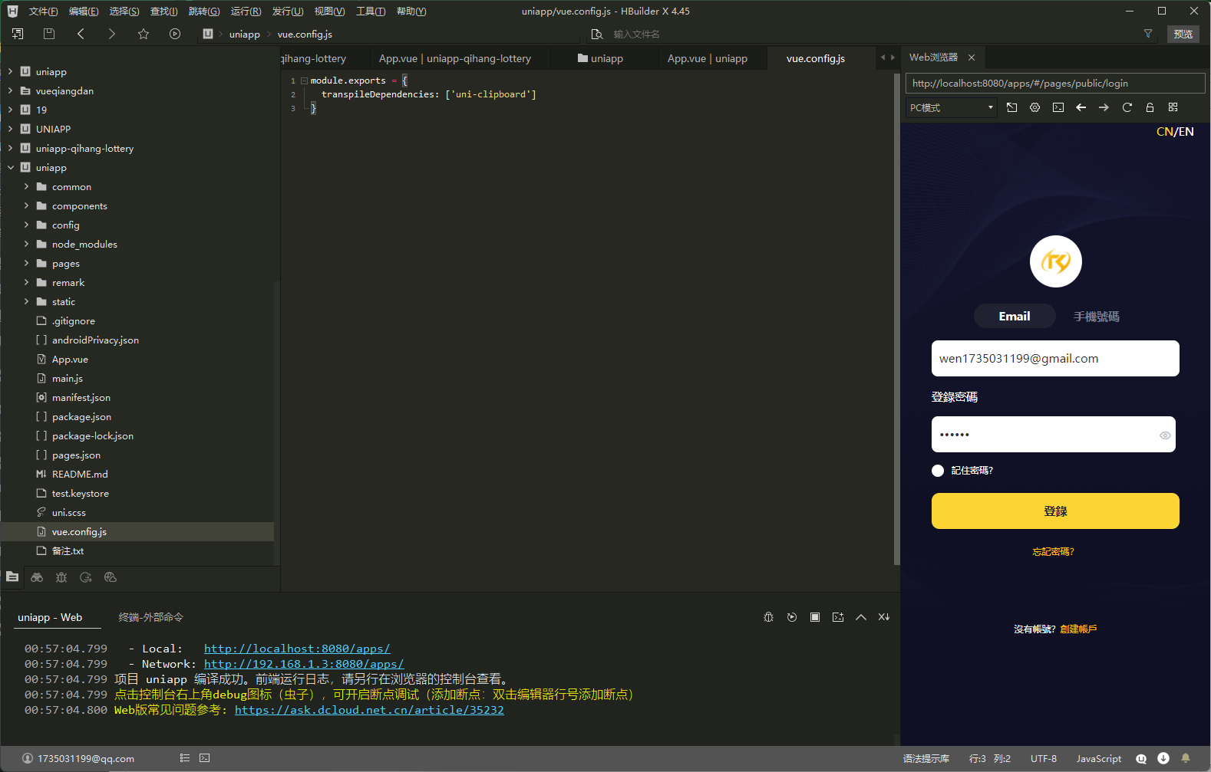The image size is (1211, 772).
Task: Click the filter funnel icon
Action: click(x=1148, y=34)
